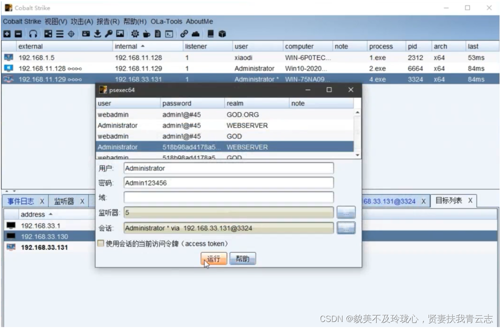Screen dimensions: 500x328
Task: Toggle the use current access token checkbox
Action: point(101,243)
